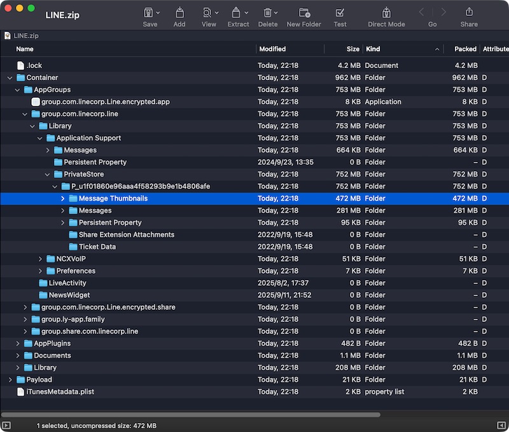Click the AppPlugins folder icon
This screenshot has width=509, height=432.
[x=28, y=343]
